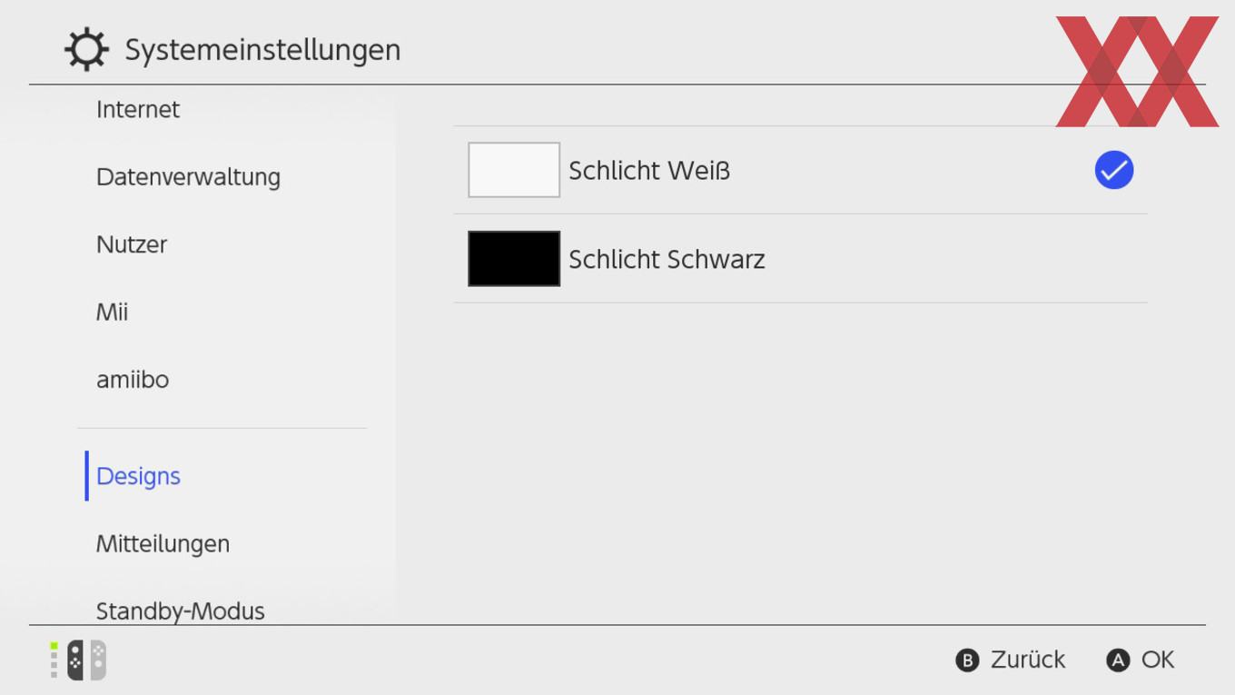Confirm with the OK label
The width and height of the screenshot is (1235, 695).
(x=1158, y=660)
